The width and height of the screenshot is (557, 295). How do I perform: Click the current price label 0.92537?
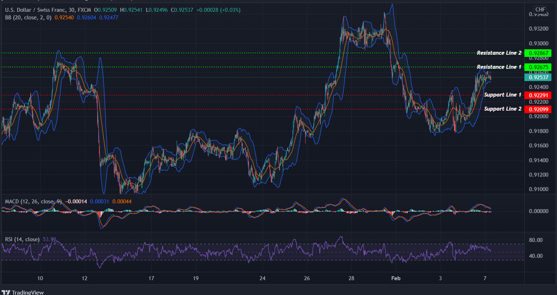click(538, 78)
